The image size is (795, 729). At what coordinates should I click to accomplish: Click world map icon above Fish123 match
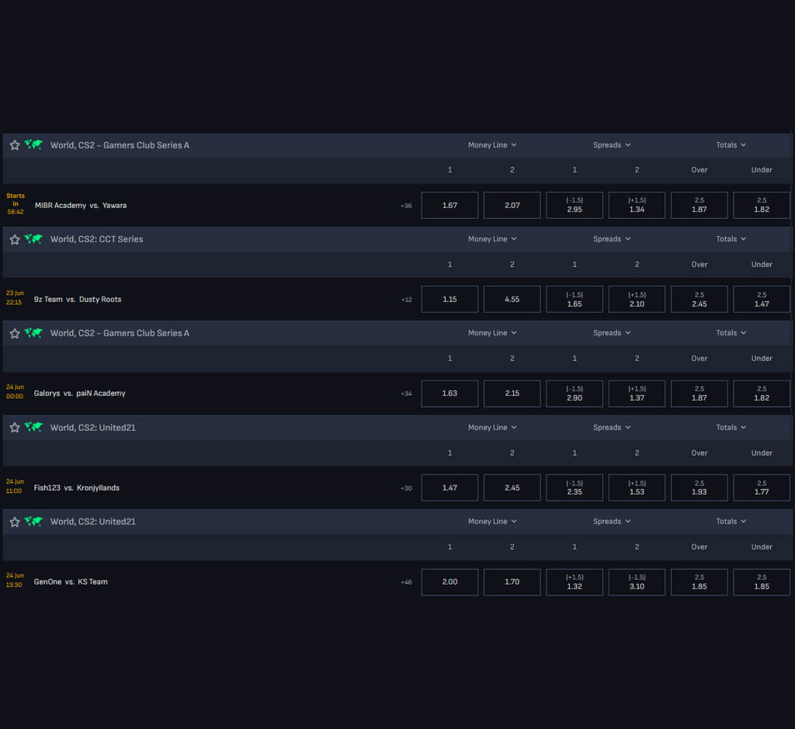click(x=33, y=427)
